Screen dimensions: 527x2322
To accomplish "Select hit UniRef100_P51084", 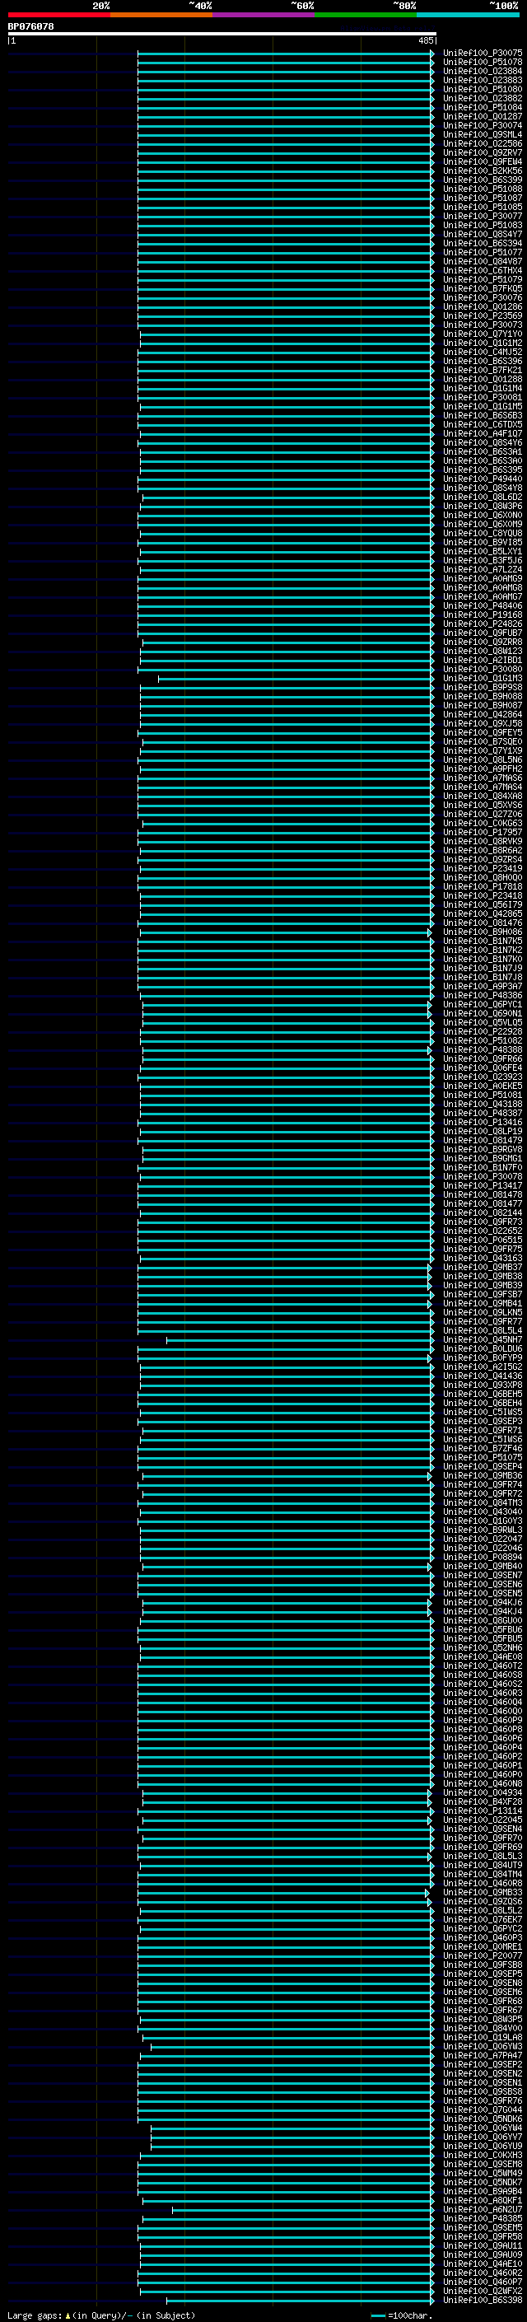I will pos(483,107).
